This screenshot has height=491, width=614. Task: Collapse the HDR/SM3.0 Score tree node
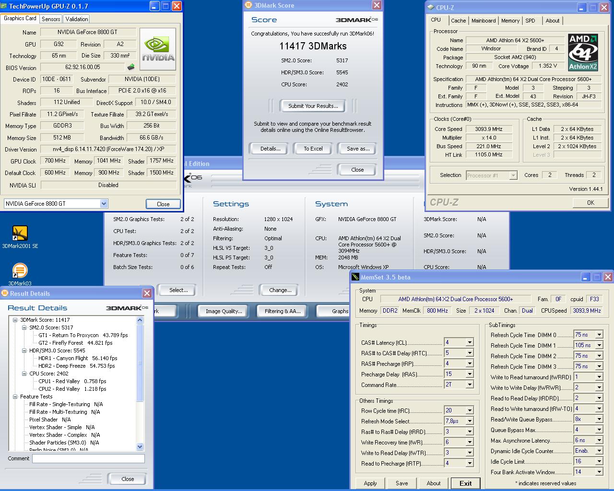24,351
